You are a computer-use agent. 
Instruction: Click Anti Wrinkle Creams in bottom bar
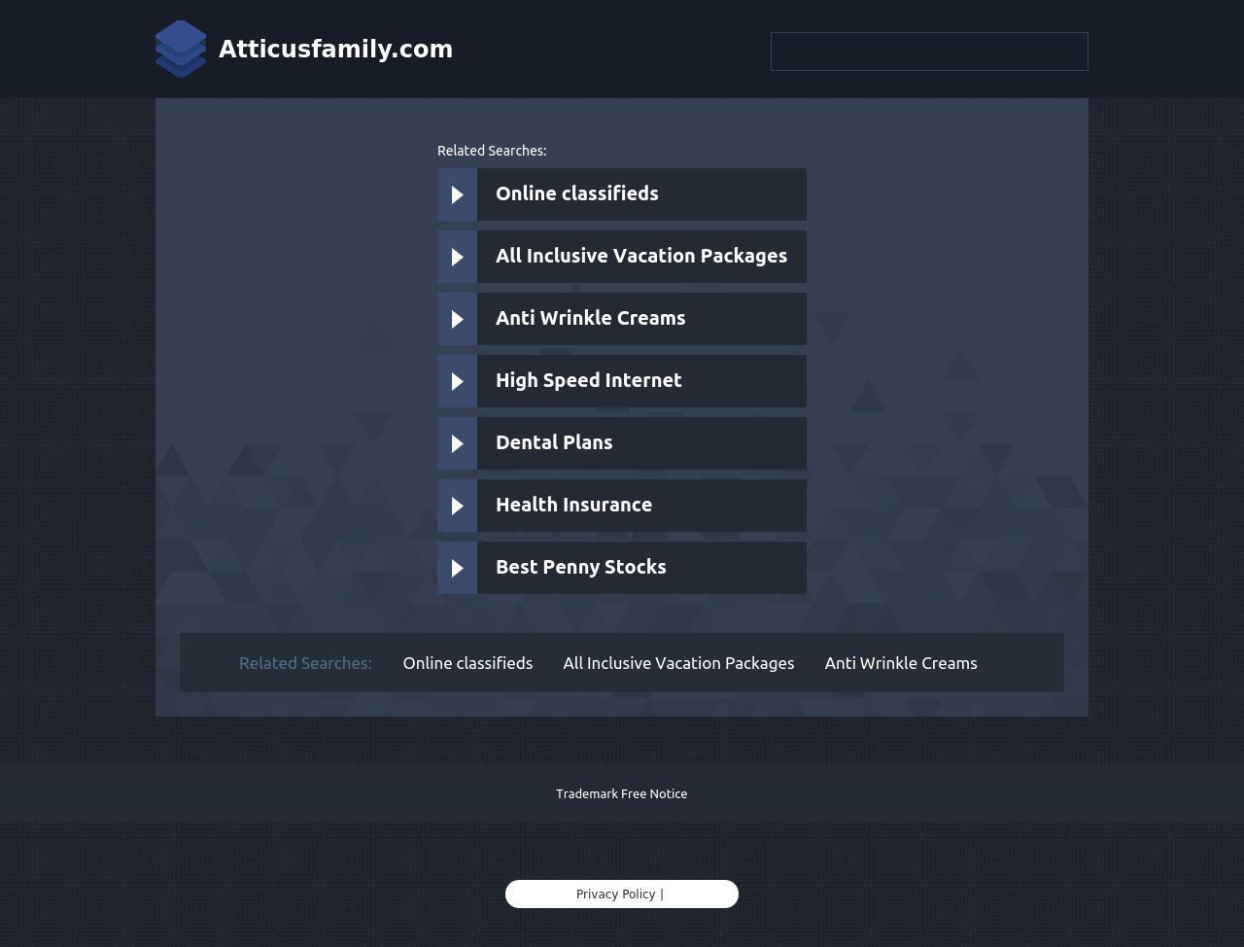(x=901, y=663)
